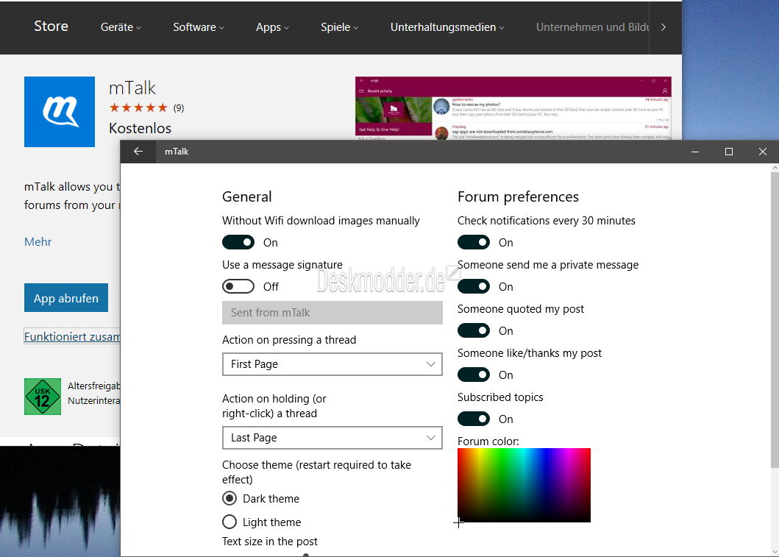This screenshot has height=557, width=779.
Task: Open the Funktioniert zusammen link
Action: point(72,336)
